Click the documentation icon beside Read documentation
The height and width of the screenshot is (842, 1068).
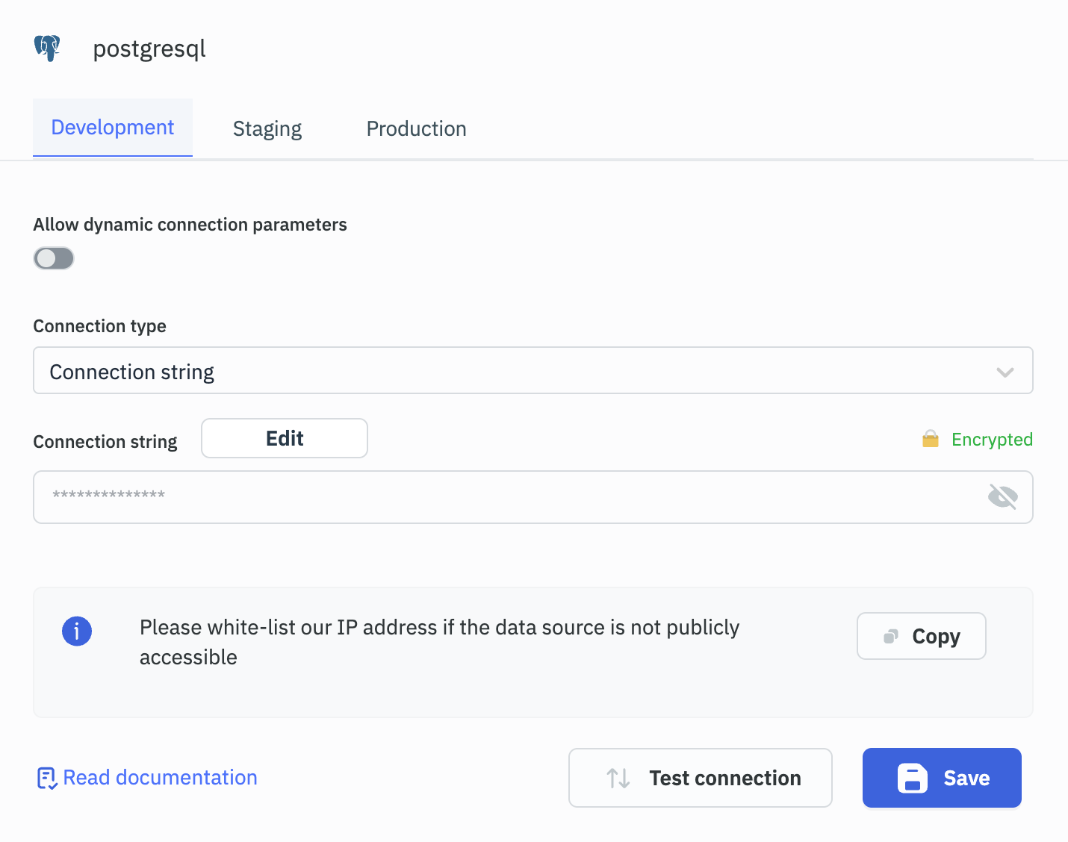coord(46,779)
